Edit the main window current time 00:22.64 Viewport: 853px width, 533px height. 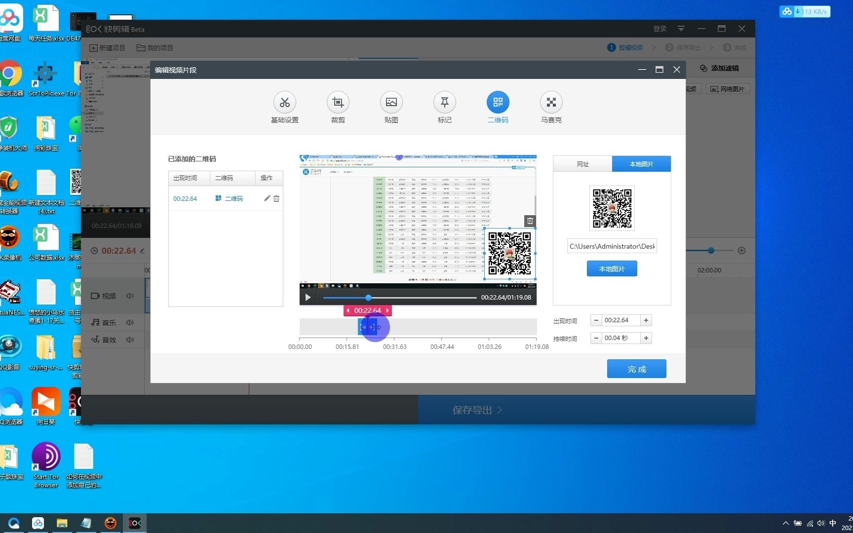(x=142, y=251)
